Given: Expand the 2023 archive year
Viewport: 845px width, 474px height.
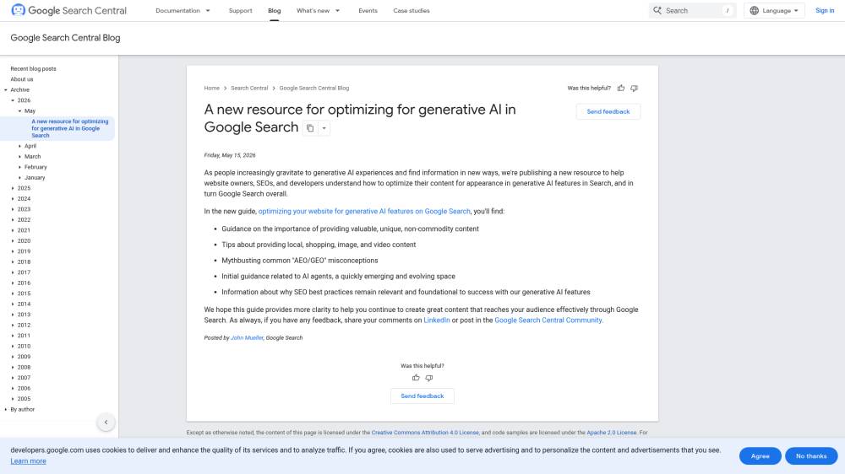Looking at the screenshot, I should [13, 209].
